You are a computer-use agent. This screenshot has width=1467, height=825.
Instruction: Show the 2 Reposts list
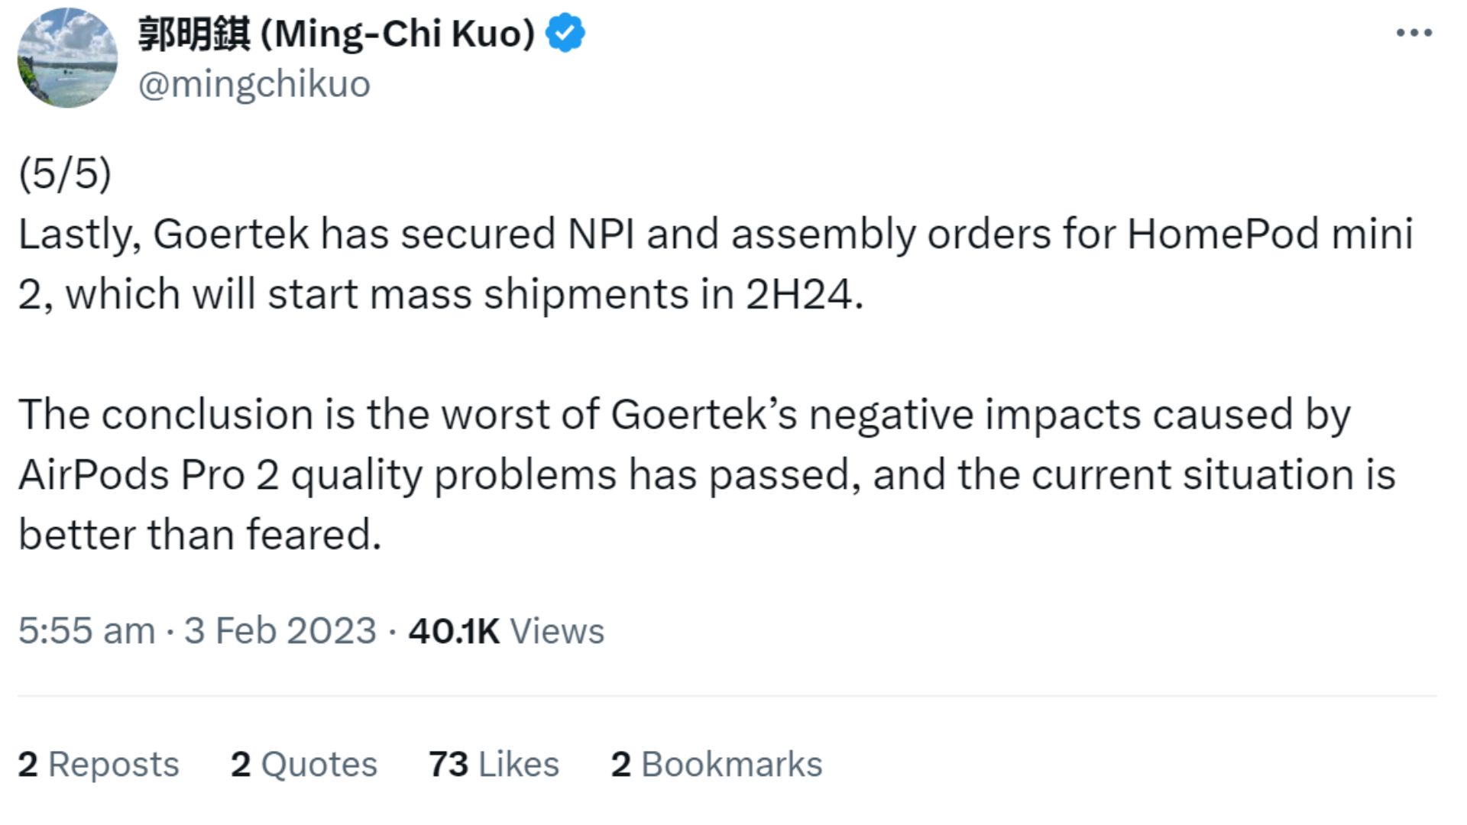tap(99, 764)
